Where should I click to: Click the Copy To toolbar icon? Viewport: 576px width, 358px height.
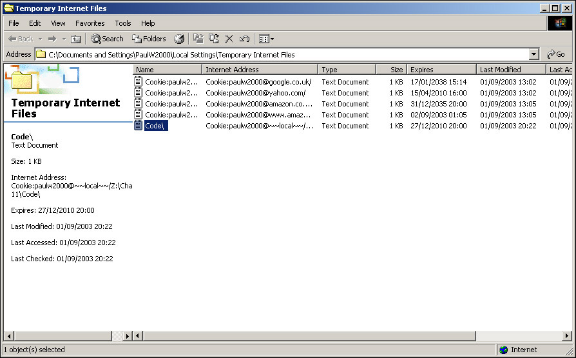[214, 39]
